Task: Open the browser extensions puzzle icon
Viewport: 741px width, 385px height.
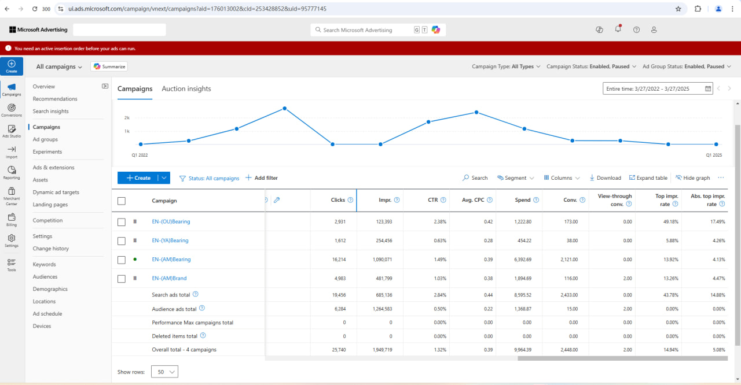Action: 698,9
